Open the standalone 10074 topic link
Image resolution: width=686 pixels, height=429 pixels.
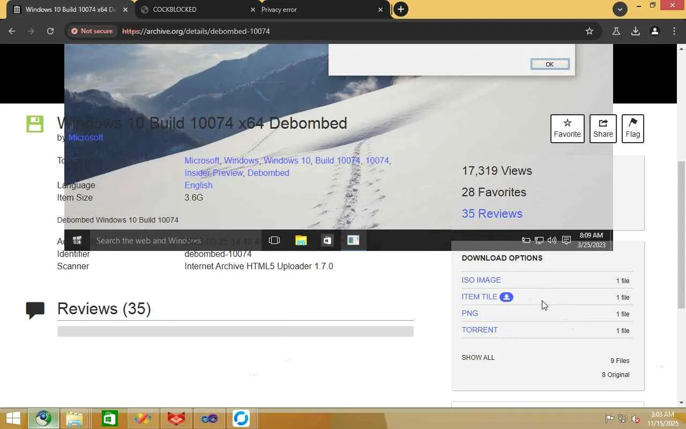tap(377, 161)
